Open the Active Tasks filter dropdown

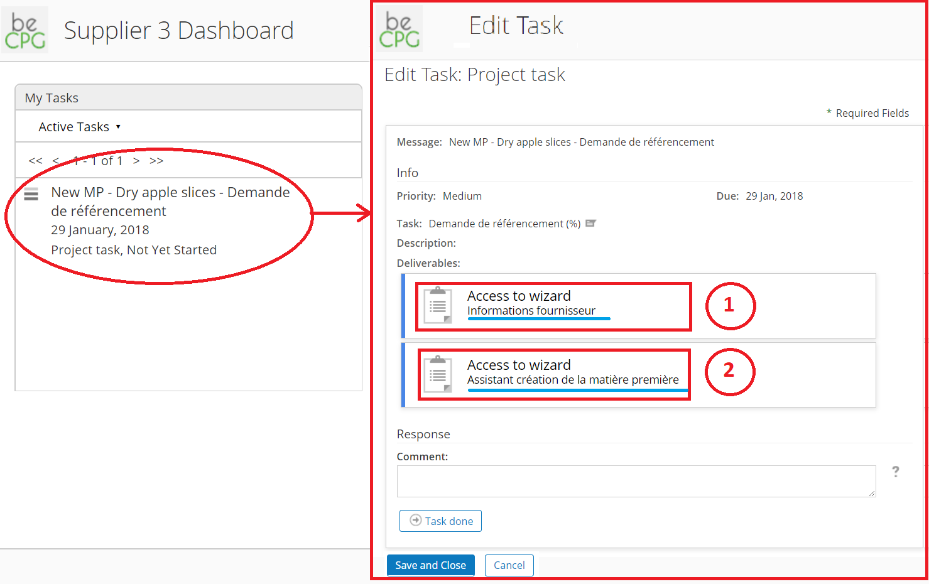79,127
